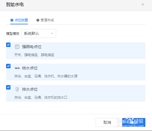Viewport: 152px width, 131px height.
Task: Click the drain pipe icon next to 排水点位
Action: 17,89
